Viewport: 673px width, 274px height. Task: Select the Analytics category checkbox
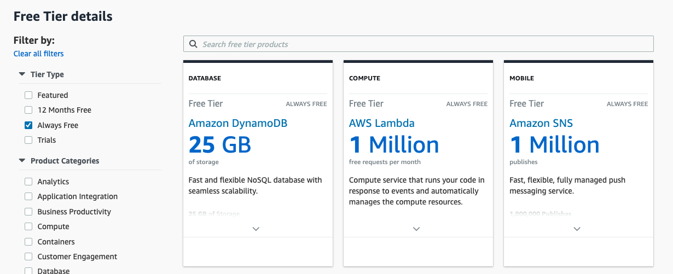[28, 182]
